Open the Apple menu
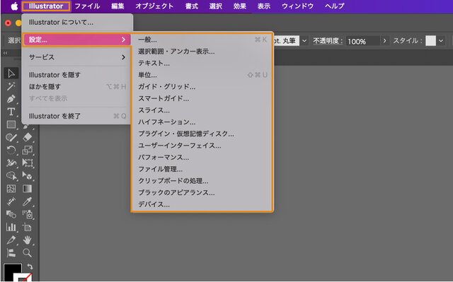Viewport: 453px width, 282px height. [x=14, y=6]
